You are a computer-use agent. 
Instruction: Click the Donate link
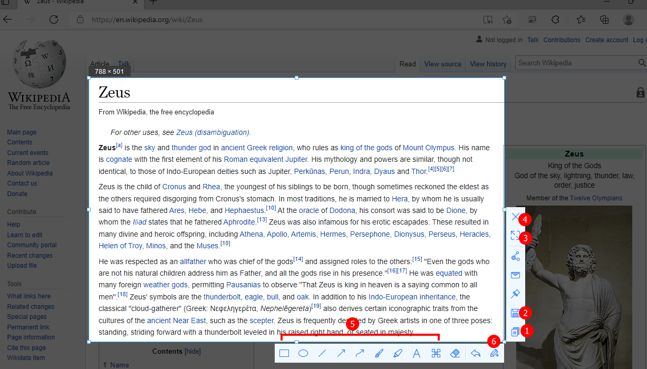pos(17,194)
